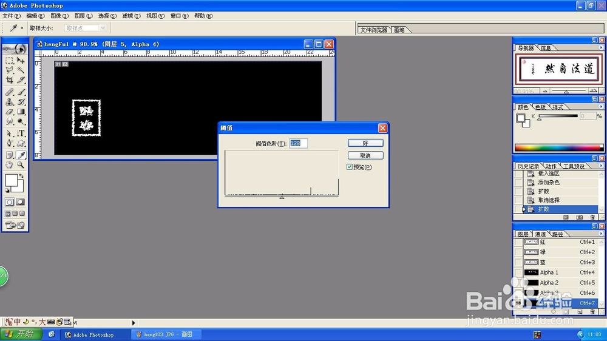
Task: Select the Hand tool
Action: tap(9, 165)
